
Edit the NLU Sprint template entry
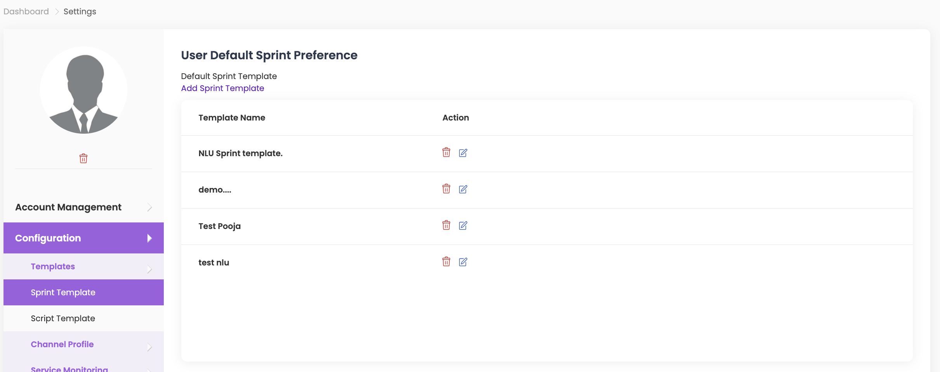463,153
